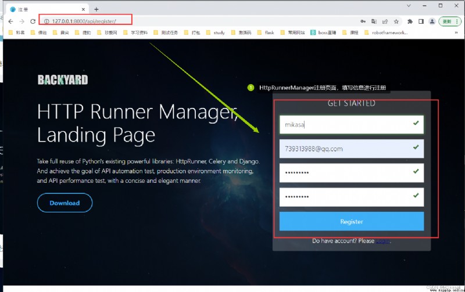Open the user profile avatar

432,21
